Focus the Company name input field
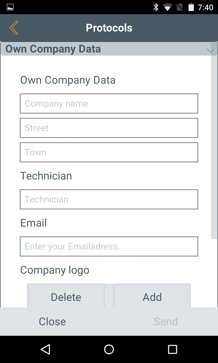 (x=109, y=104)
